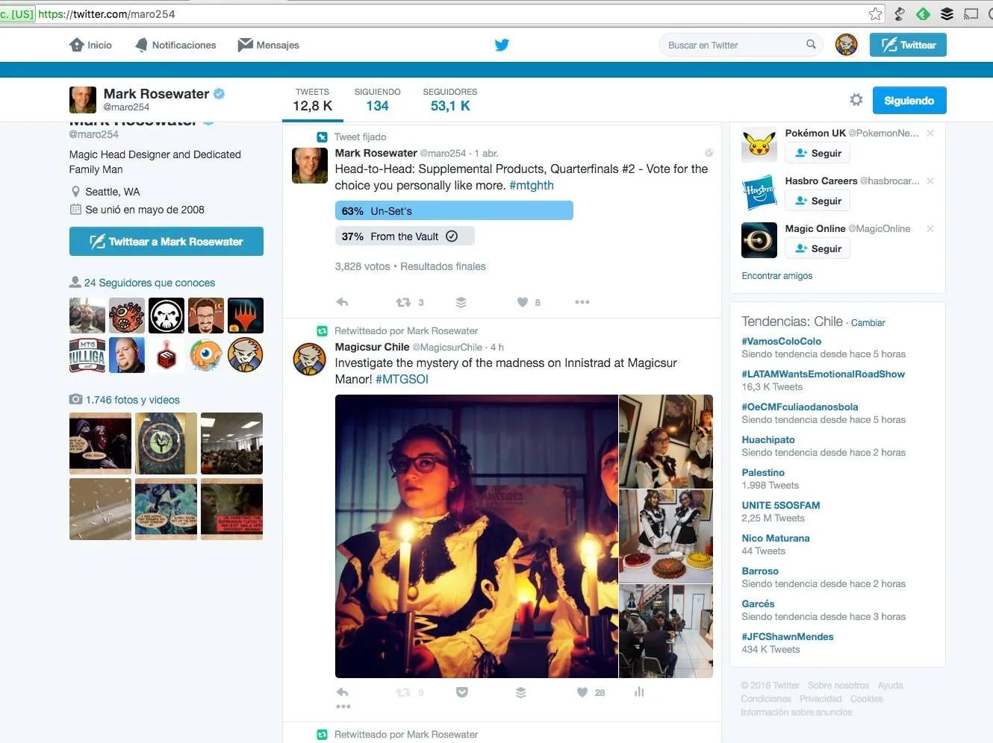Click Cambiar trends location link
Image resolution: width=993 pixels, height=743 pixels.
(868, 323)
